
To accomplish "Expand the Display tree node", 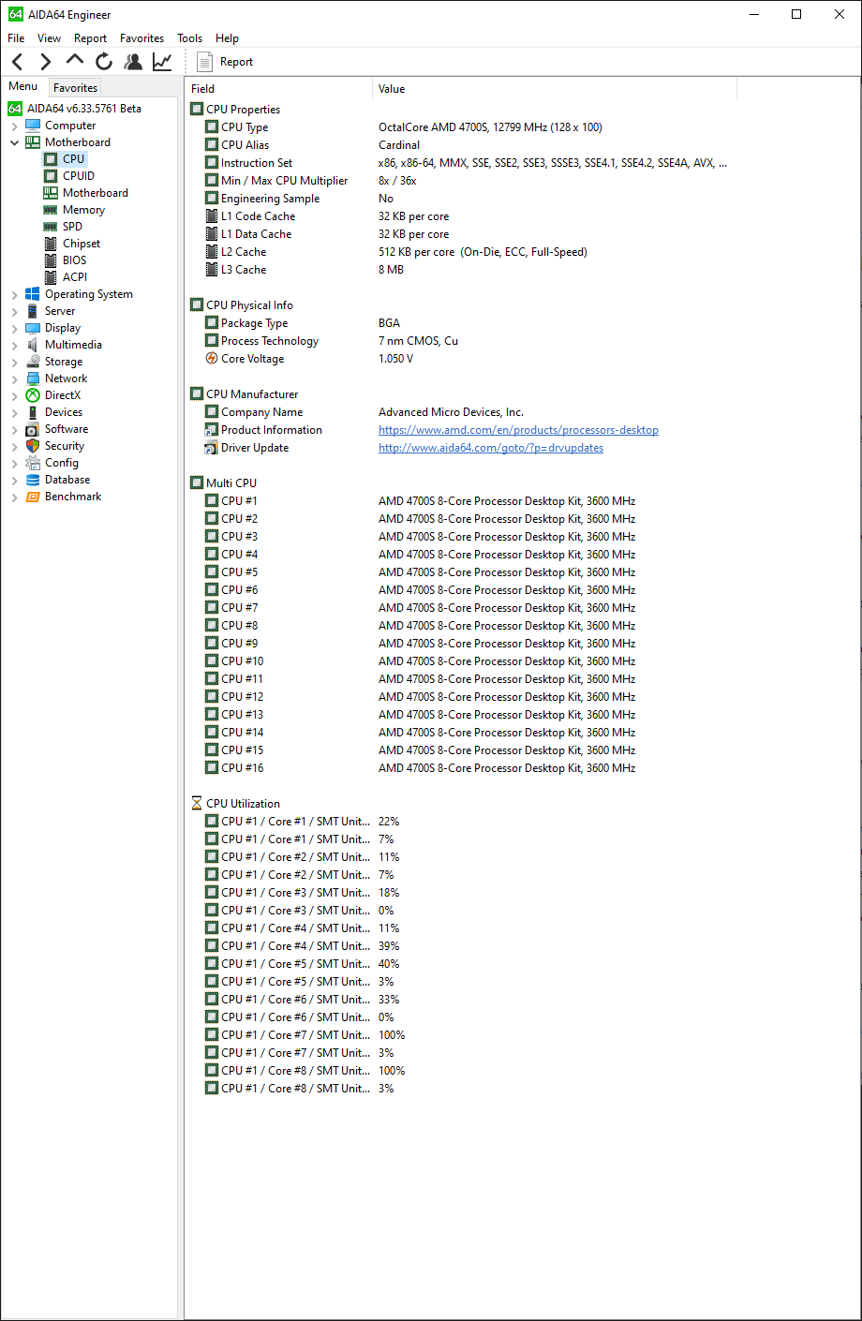I will (x=14, y=328).
